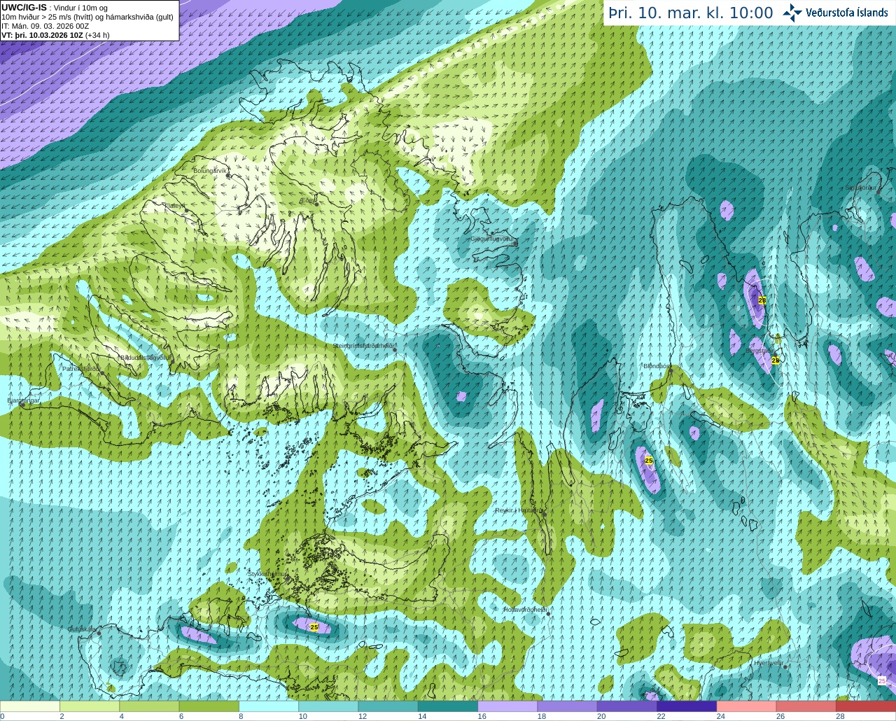Select the 22–24 m/s dark indigo legend swatch

tap(687, 706)
